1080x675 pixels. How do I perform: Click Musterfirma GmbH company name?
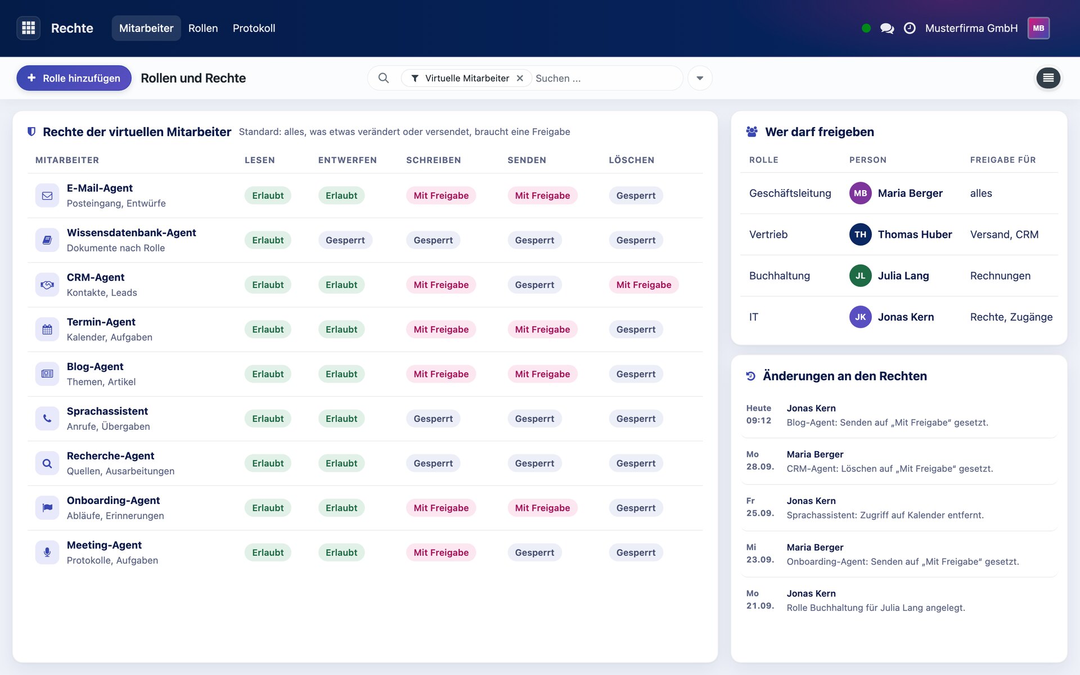coord(971,28)
